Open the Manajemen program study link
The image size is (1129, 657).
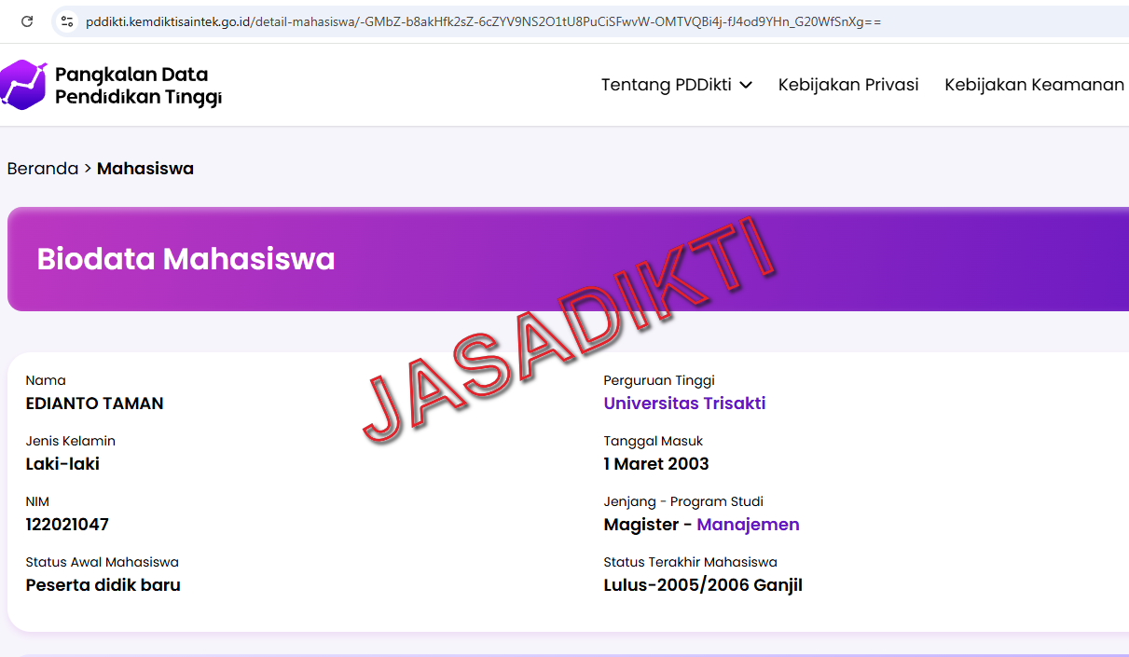pos(748,525)
